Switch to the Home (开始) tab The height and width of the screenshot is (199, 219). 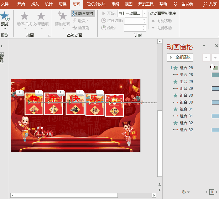[21, 4]
